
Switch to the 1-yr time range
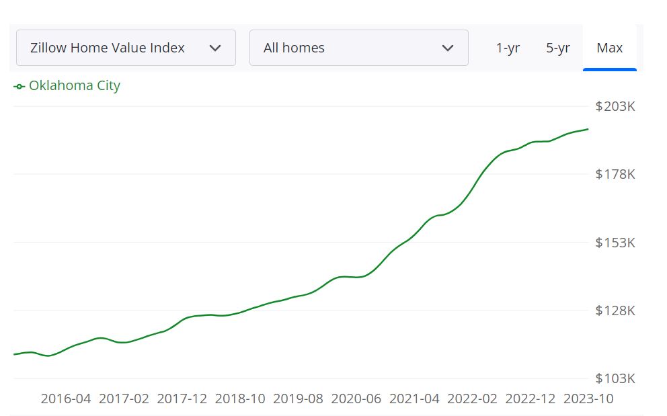coord(508,47)
